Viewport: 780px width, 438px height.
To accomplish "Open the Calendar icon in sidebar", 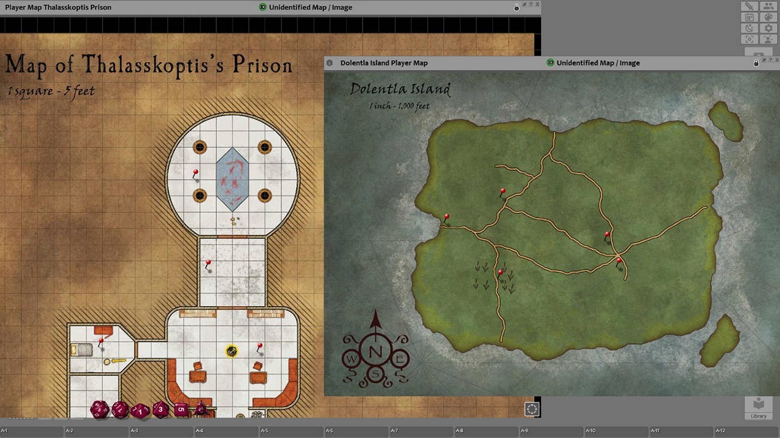I will coord(750,18).
